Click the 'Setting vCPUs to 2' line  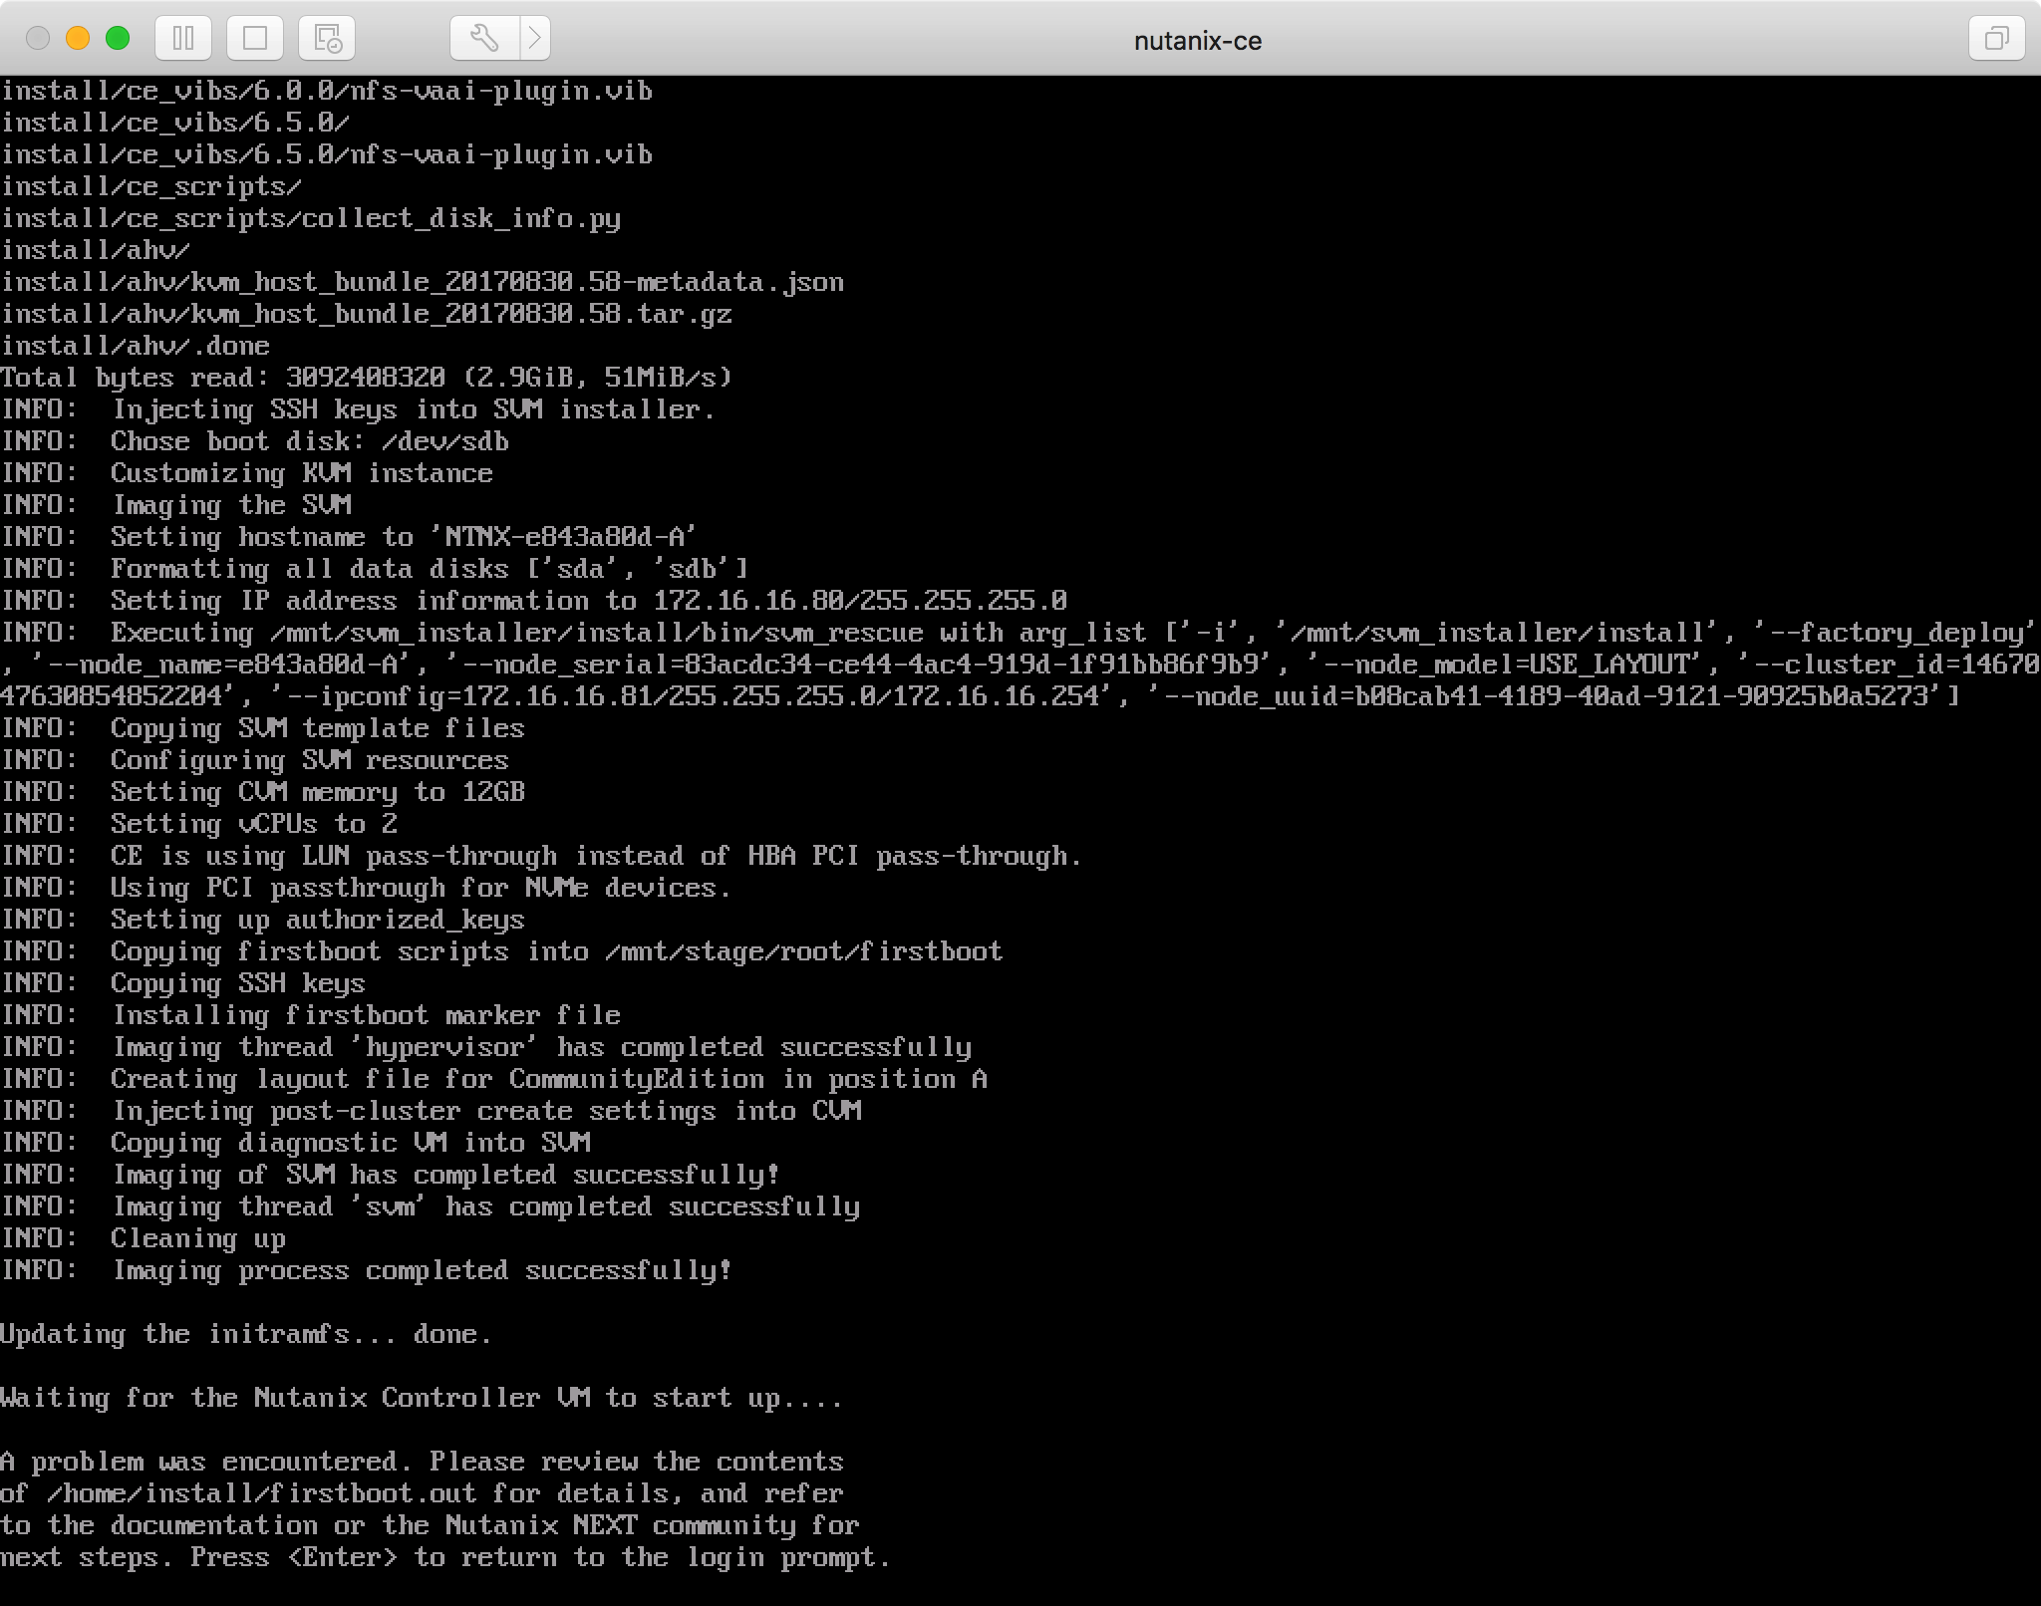pos(253,824)
